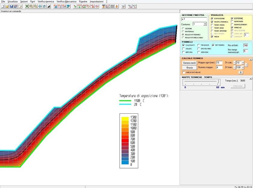The image size is (253, 188).
Task: Click the Mappe Termiche time slider
Action: tap(201, 81)
